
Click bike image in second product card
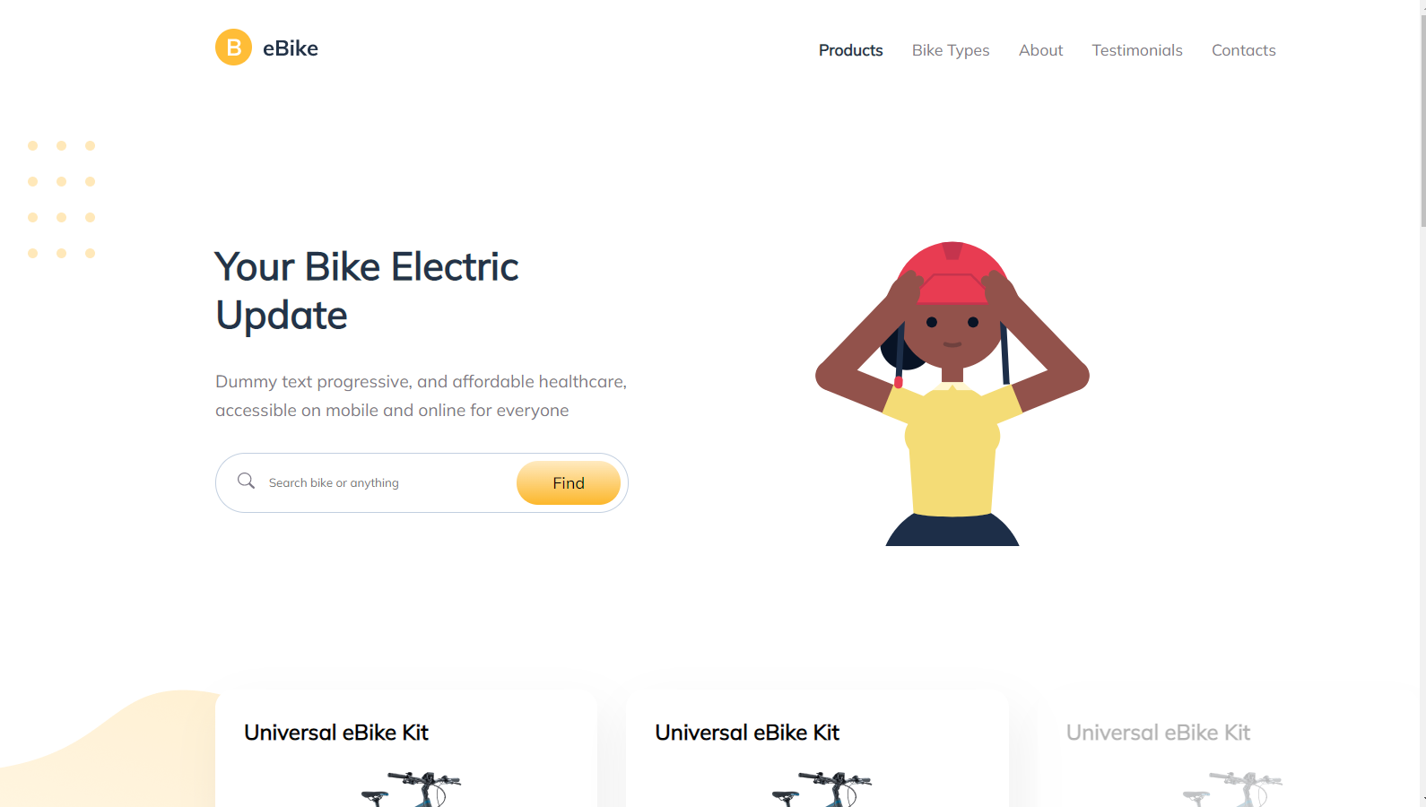pos(822,789)
